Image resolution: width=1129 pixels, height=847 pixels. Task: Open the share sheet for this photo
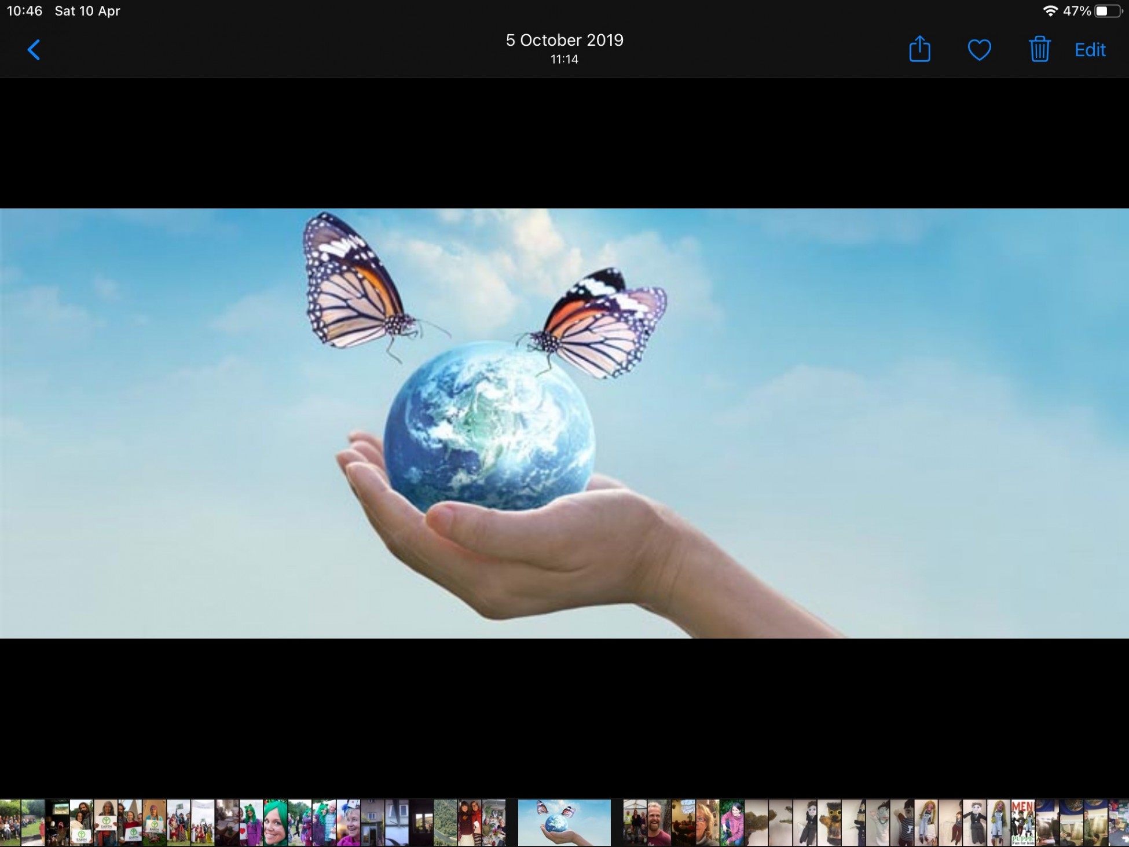[x=919, y=49]
